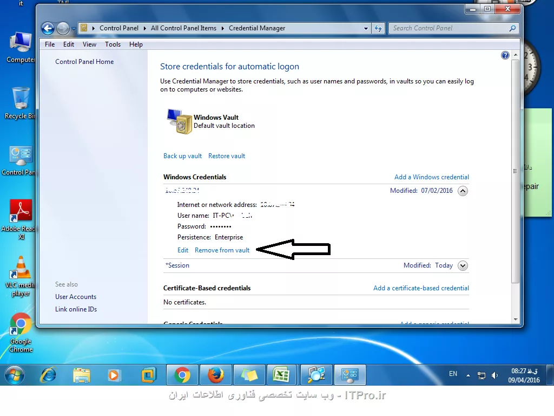Click the scrollbar up arrow

tap(516, 55)
